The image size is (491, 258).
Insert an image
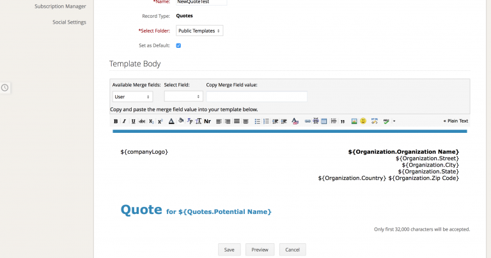[x=354, y=121]
